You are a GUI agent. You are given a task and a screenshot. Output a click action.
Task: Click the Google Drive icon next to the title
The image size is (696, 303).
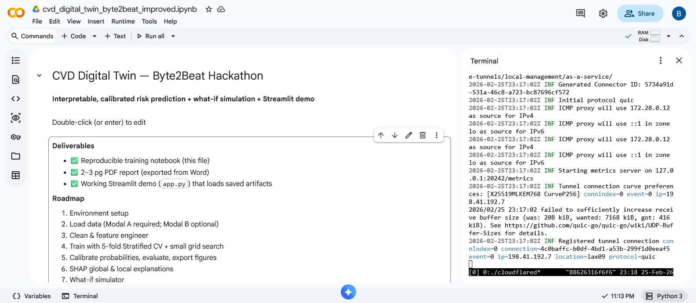[36, 9]
